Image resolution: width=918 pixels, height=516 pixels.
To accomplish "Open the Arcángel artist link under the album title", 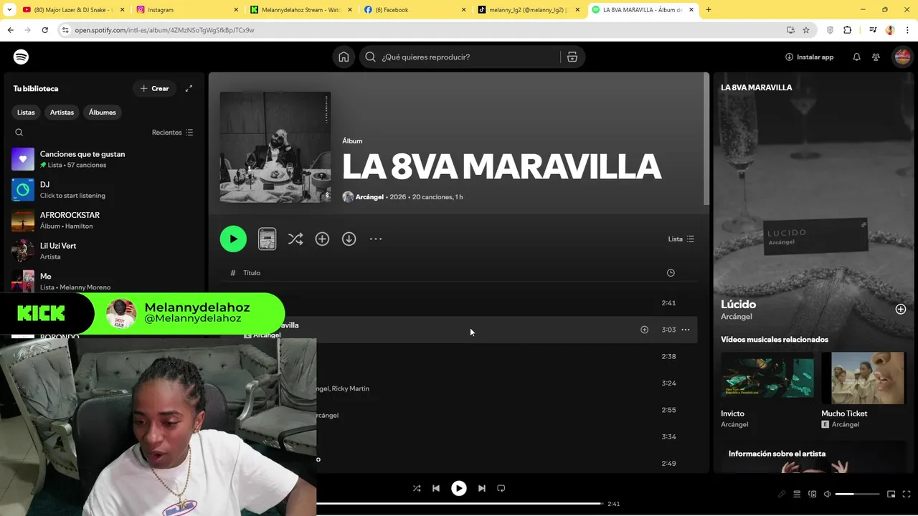I will pos(369,197).
